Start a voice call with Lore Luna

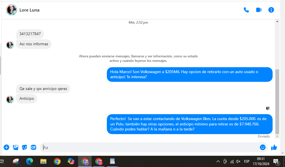246,10
